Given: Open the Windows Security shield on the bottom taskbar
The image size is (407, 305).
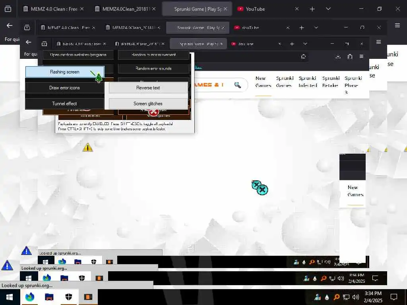Looking at the screenshot, I should (68, 297).
